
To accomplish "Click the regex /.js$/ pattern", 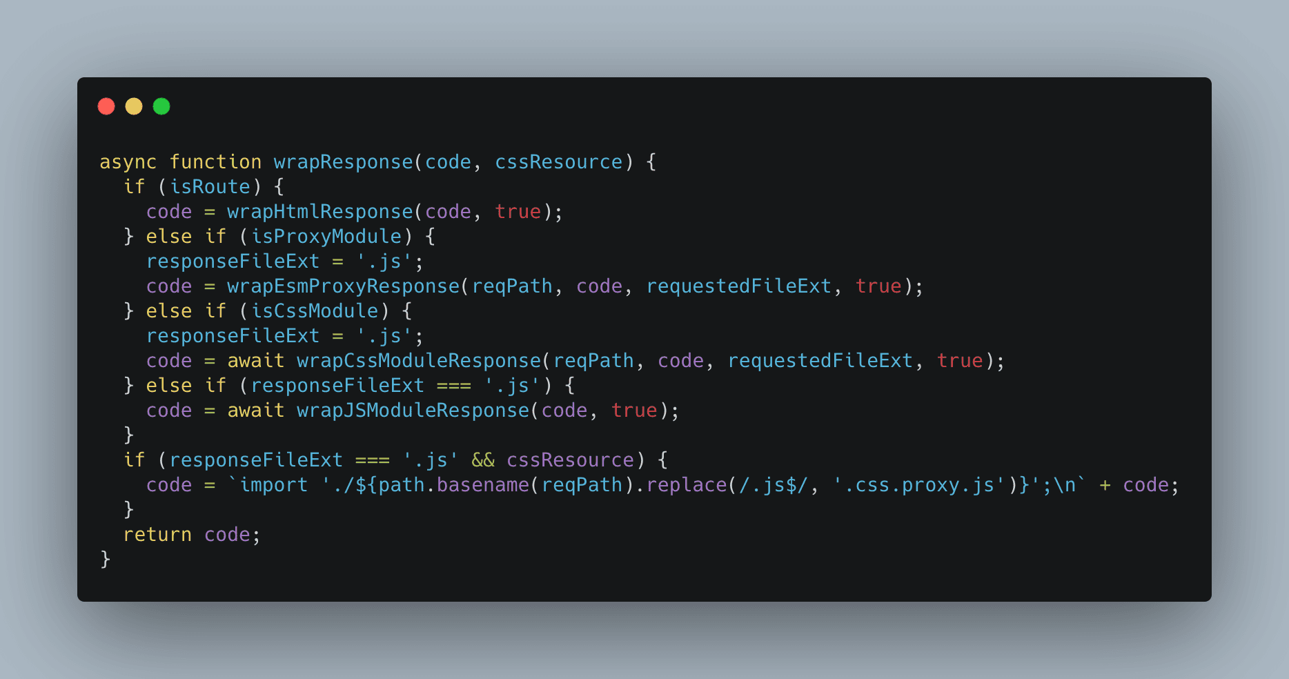I will (773, 485).
